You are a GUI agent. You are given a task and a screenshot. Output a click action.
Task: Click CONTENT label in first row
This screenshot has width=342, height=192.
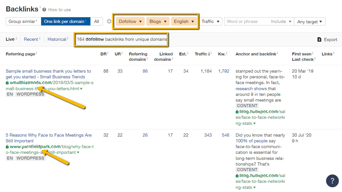click(247, 106)
